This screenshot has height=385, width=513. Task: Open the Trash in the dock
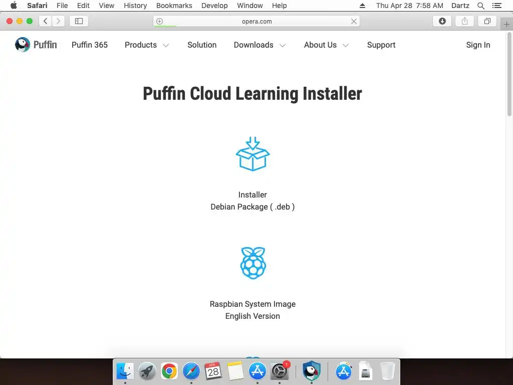coord(388,371)
